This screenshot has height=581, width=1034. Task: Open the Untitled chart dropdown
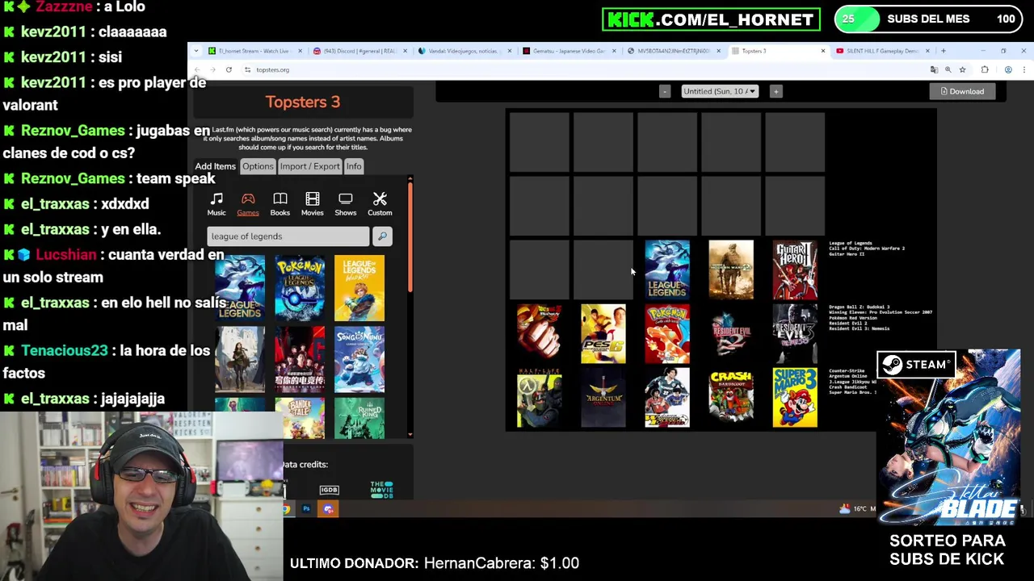coord(720,91)
